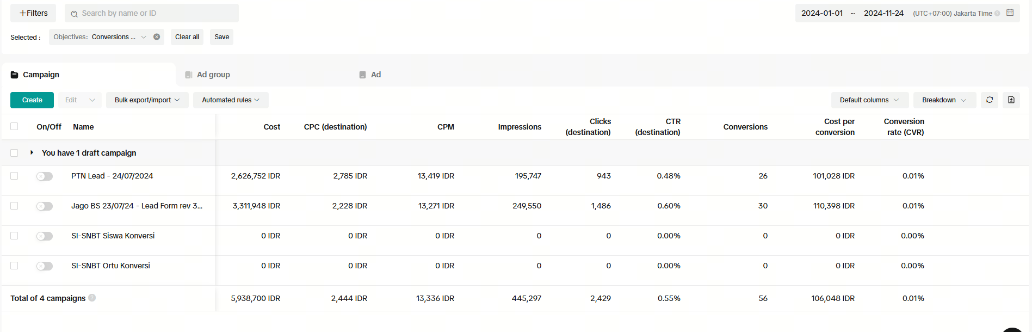The height and width of the screenshot is (332, 1032).
Task: Click the refresh data icon
Action: (x=989, y=100)
